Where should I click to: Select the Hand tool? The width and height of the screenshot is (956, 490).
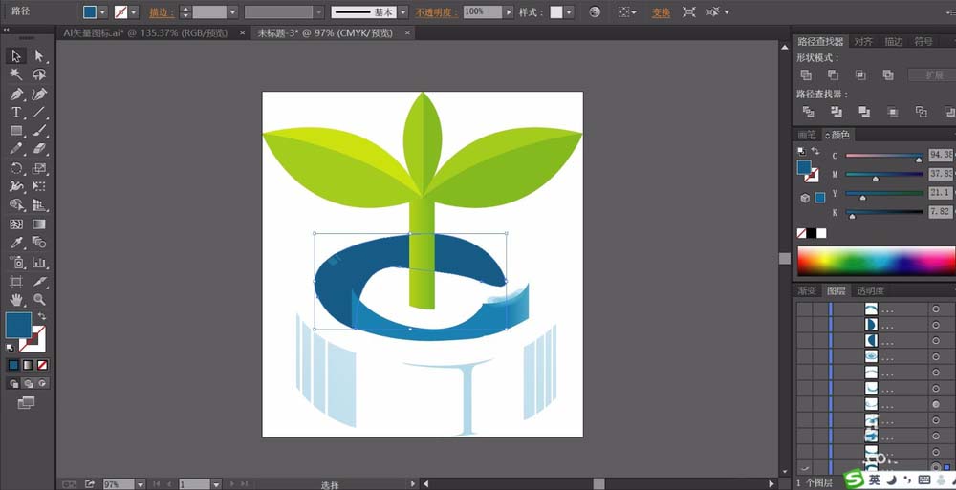16,299
